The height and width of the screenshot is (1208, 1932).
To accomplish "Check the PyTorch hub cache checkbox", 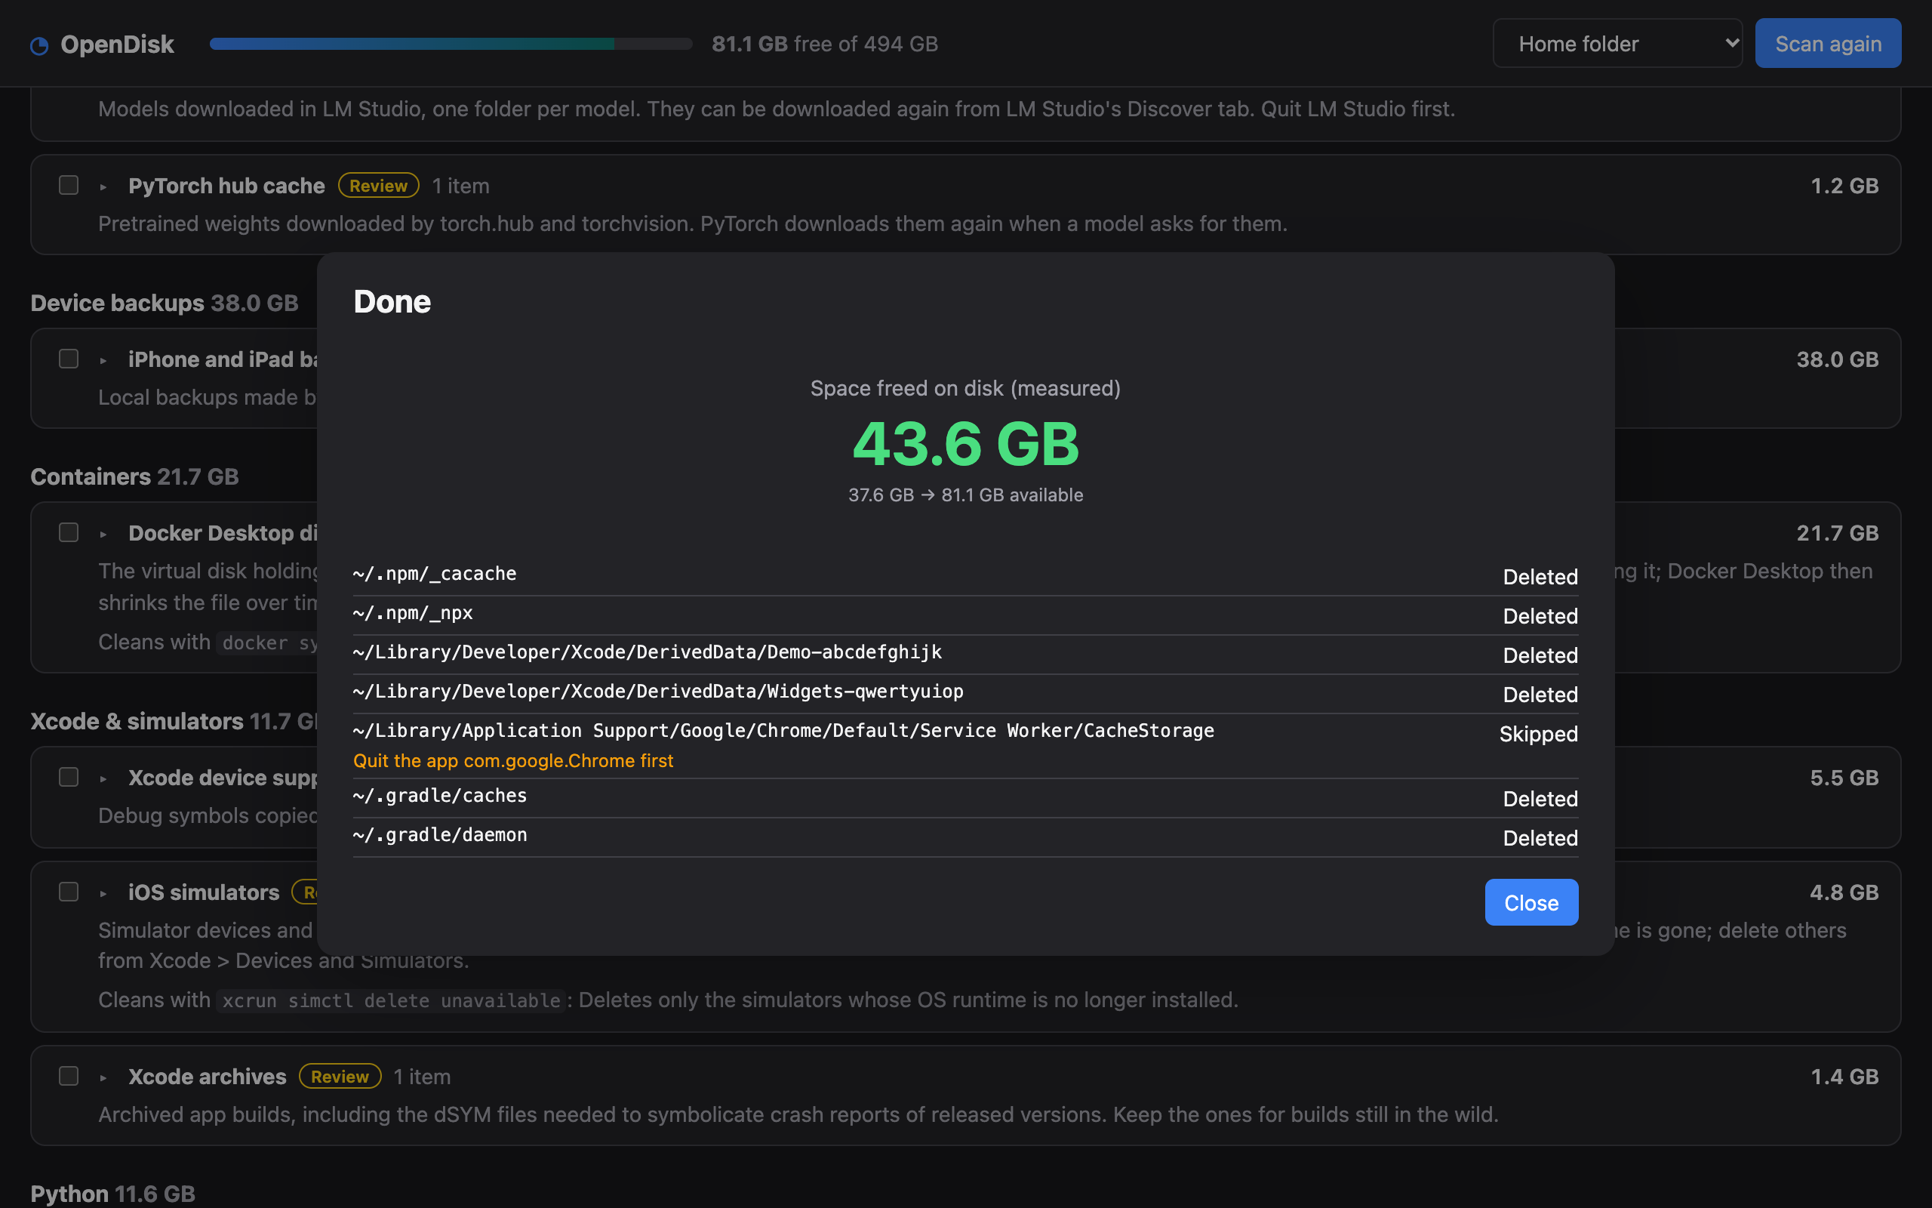I will pos(69,186).
